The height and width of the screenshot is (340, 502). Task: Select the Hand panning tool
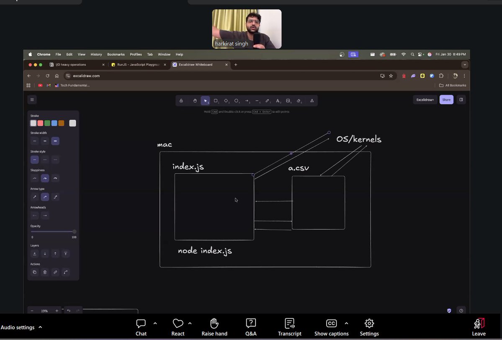coord(195,100)
